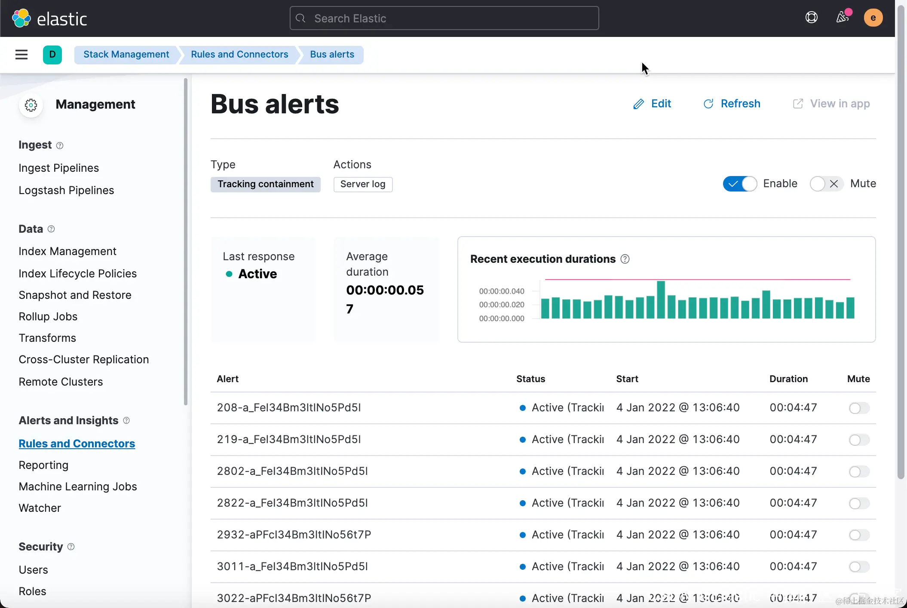Mute alert 2932-aPFcI34Bm3ItINo56t7P

[859, 535]
